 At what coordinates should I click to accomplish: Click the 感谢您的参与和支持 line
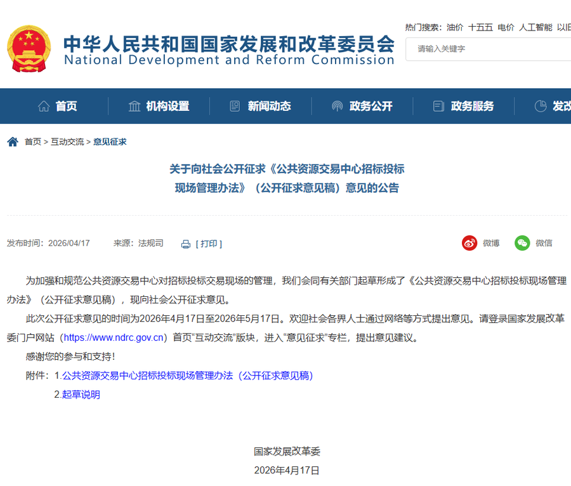(x=70, y=357)
